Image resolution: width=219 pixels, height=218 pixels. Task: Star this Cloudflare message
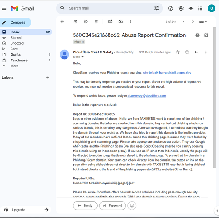[177, 52]
